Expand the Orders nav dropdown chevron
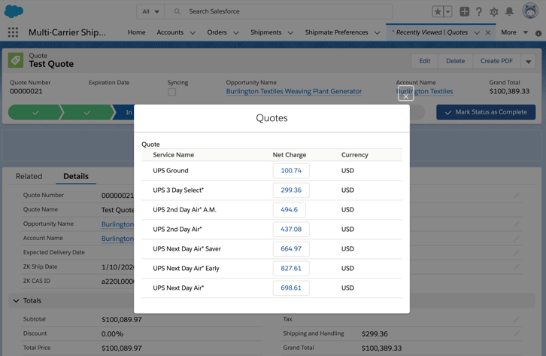The width and height of the screenshot is (546, 356). click(236, 33)
